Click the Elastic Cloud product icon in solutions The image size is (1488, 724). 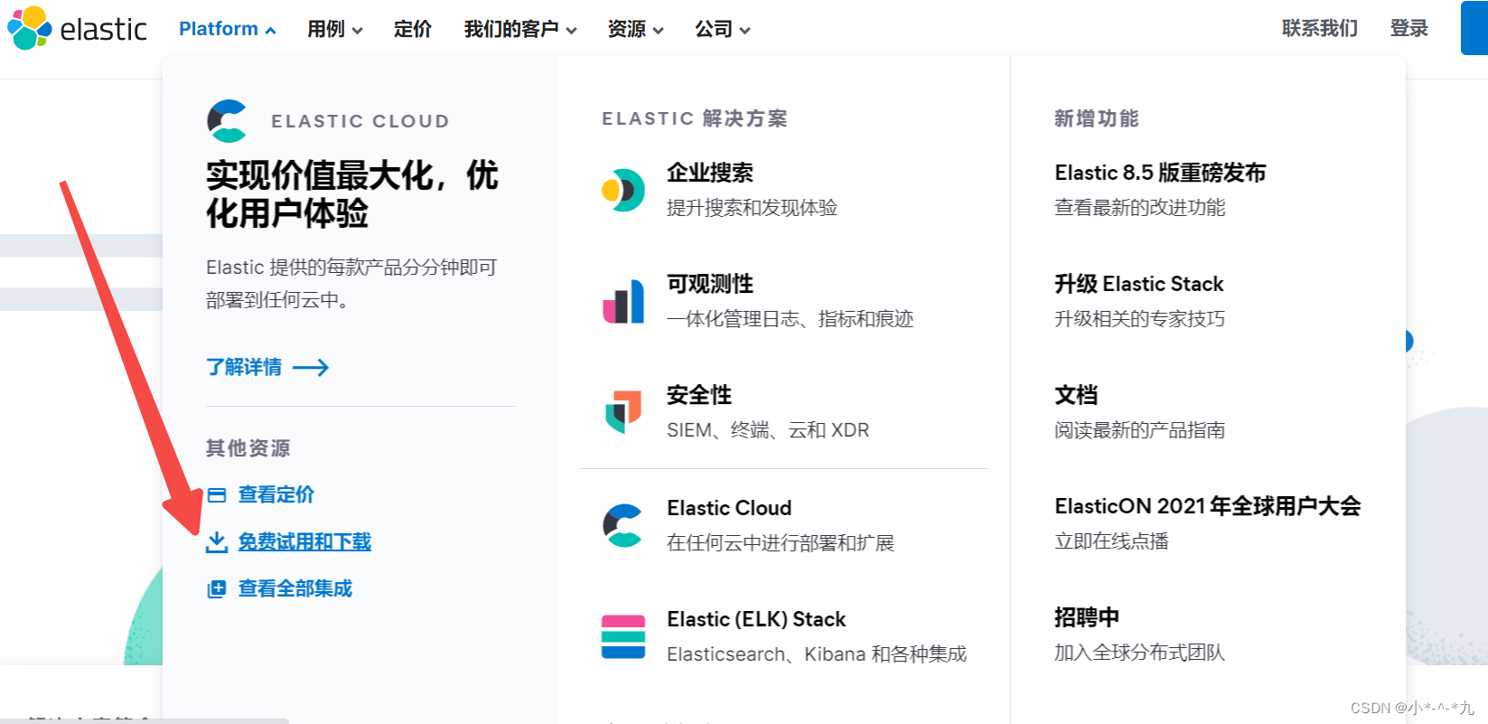(623, 525)
